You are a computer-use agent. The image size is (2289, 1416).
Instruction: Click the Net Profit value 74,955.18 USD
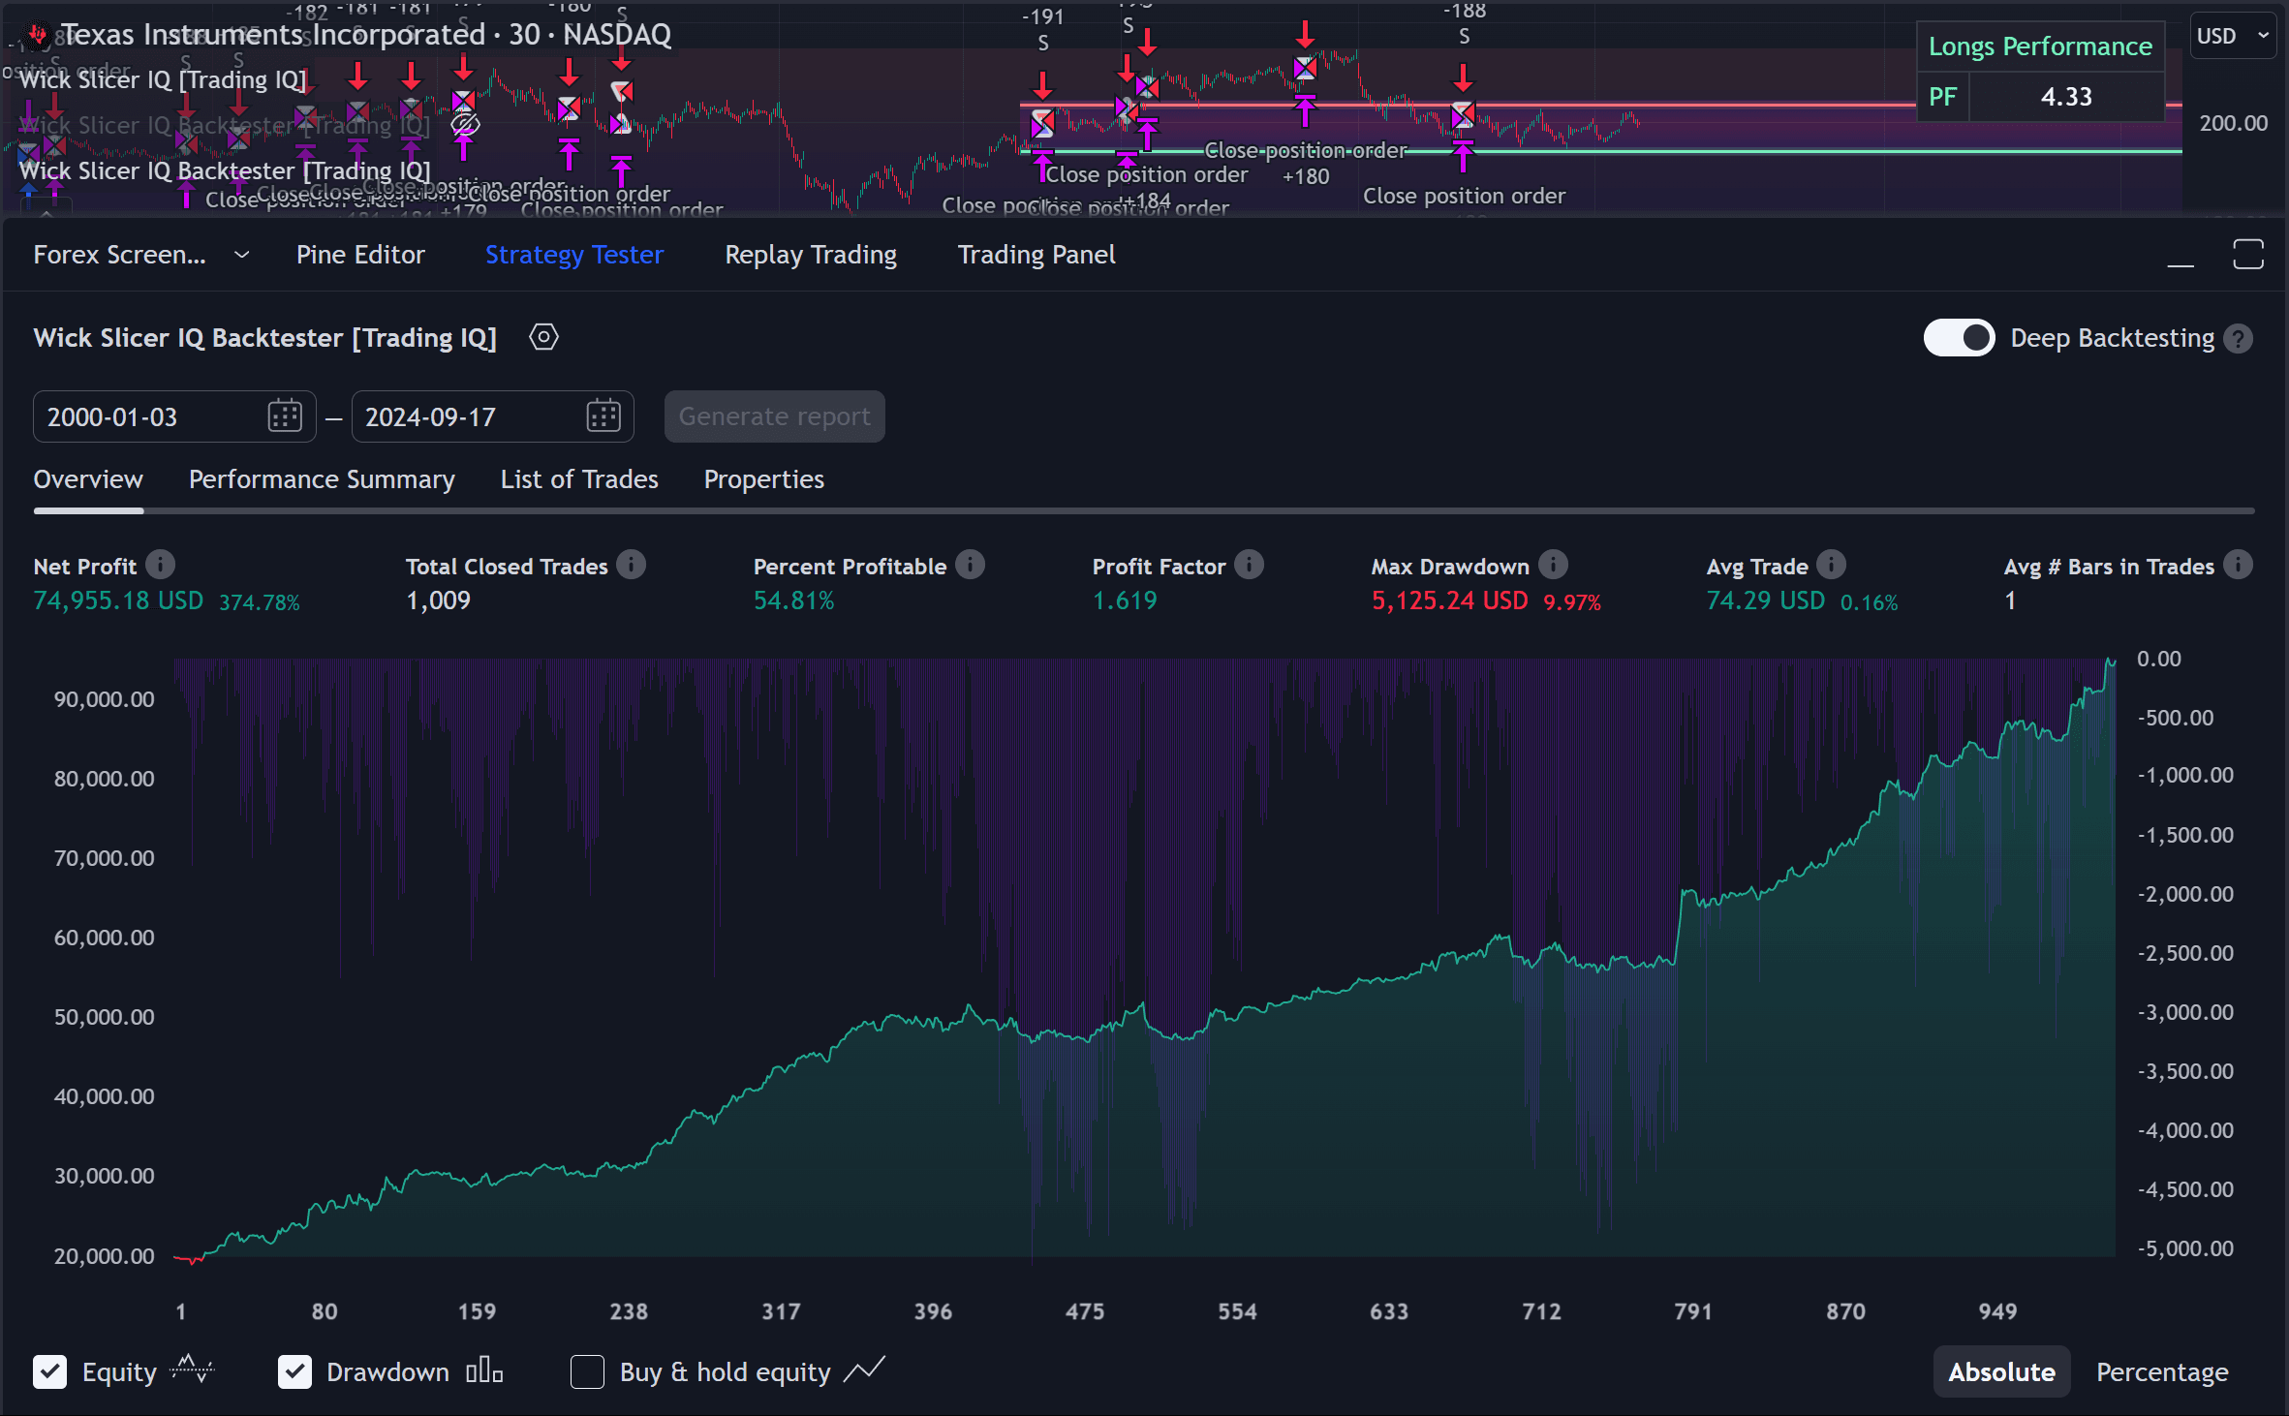coord(118,600)
